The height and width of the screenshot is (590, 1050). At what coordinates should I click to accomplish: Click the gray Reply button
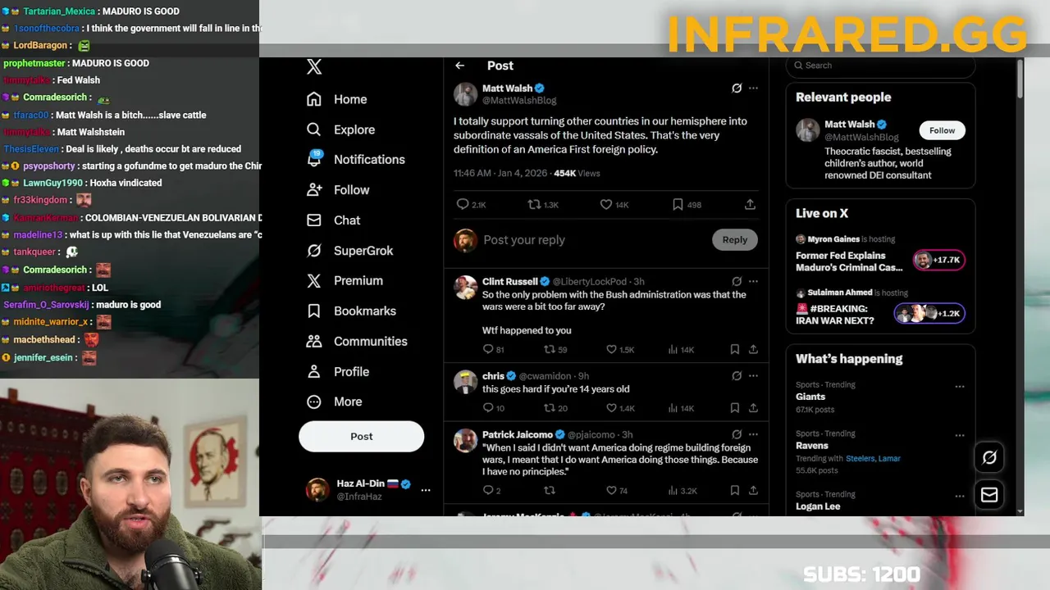tap(735, 239)
